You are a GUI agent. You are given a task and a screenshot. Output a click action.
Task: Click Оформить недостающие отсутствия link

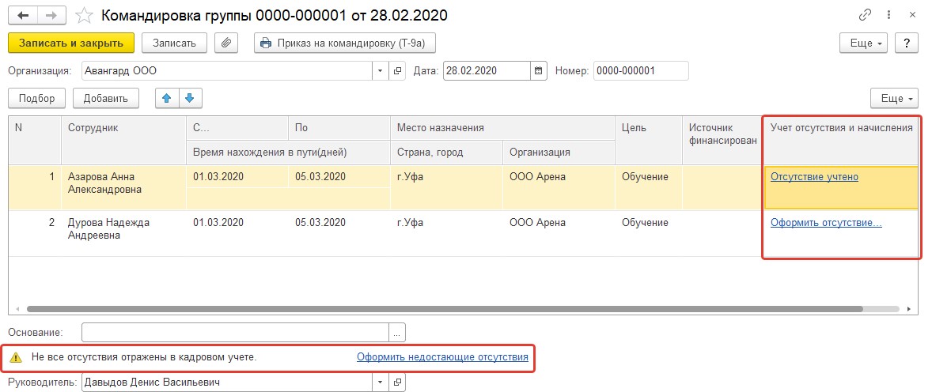(442, 357)
